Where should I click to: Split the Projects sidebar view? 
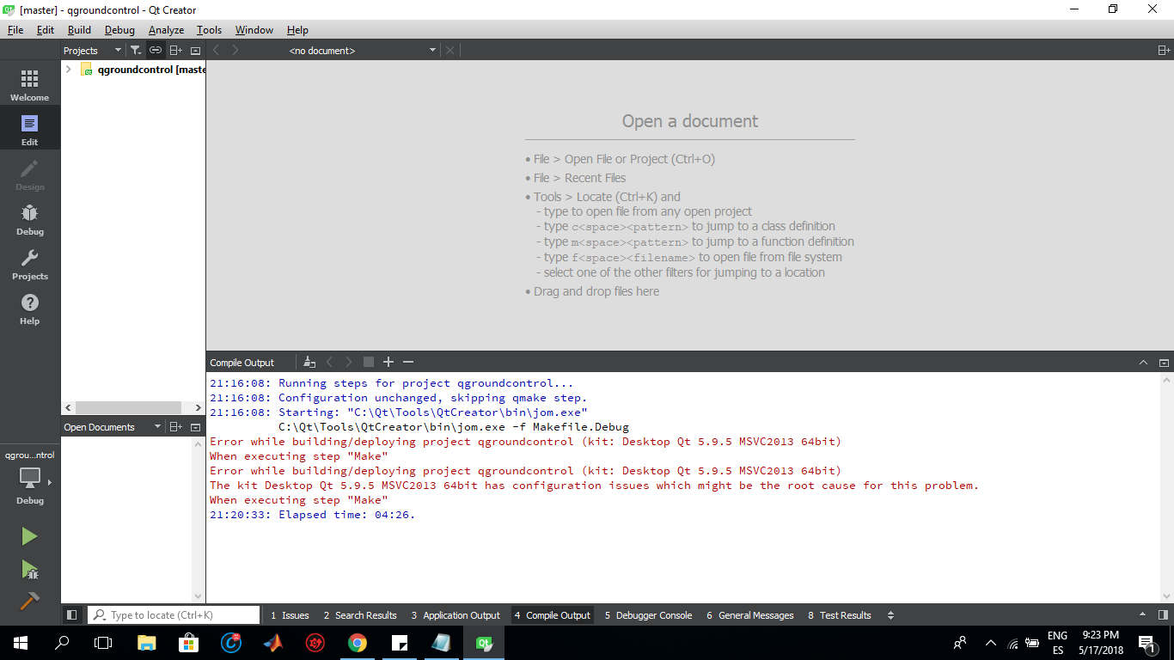(x=175, y=51)
